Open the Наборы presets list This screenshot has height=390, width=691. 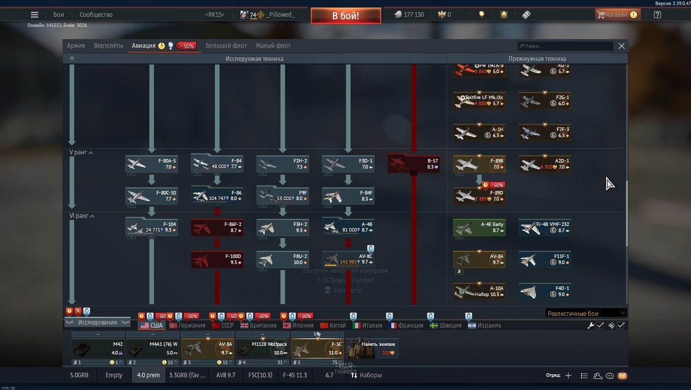[366, 375]
